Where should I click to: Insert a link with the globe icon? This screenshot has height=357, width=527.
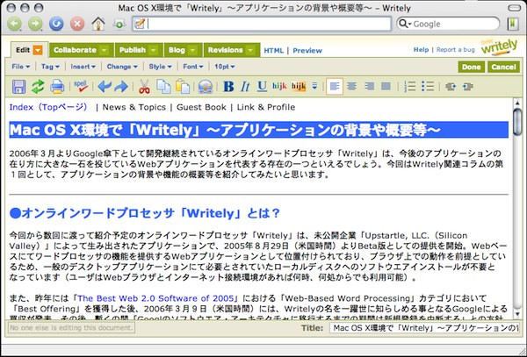coord(205,87)
